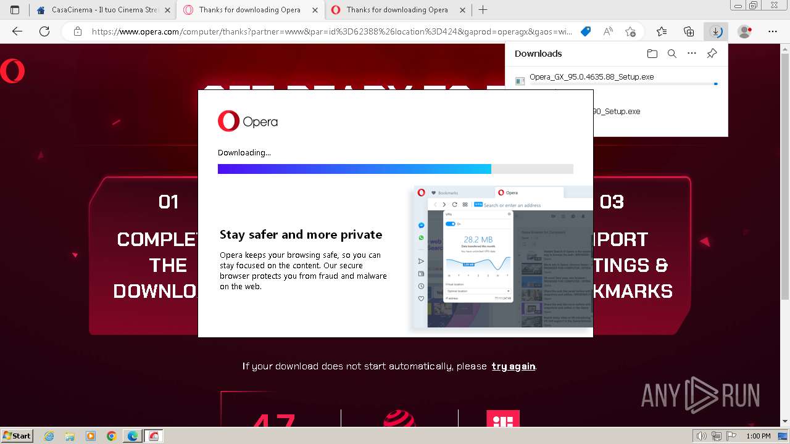790x444 pixels.
Task: Open the tab actions menu icon
Action: click(15, 10)
